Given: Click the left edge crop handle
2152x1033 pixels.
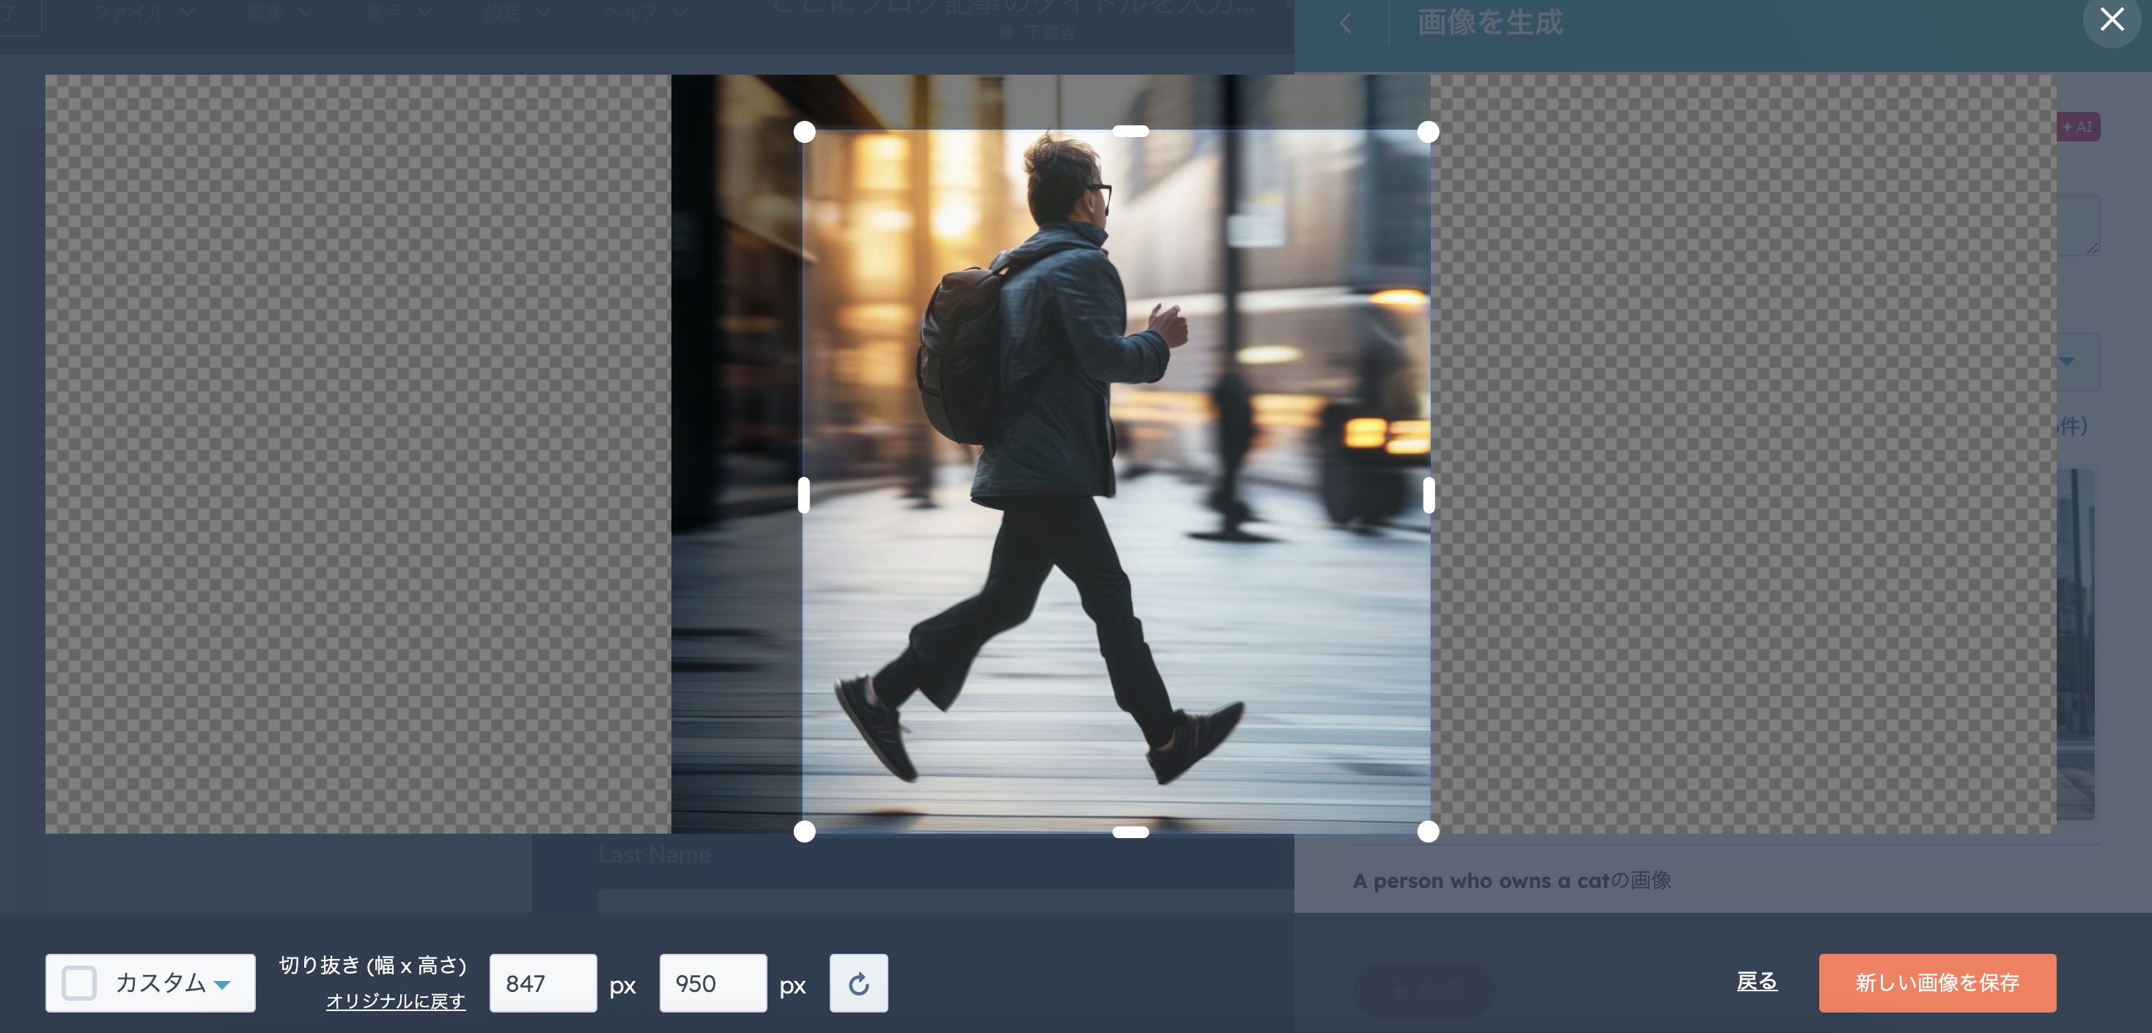Looking at the screenshot, I should pos(803,495).
